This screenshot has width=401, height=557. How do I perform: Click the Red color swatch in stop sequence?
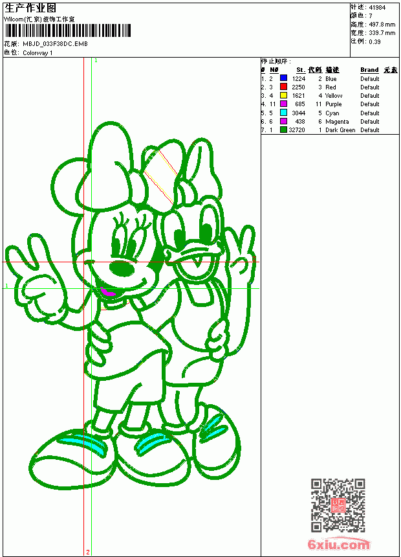tap(283, 87)
